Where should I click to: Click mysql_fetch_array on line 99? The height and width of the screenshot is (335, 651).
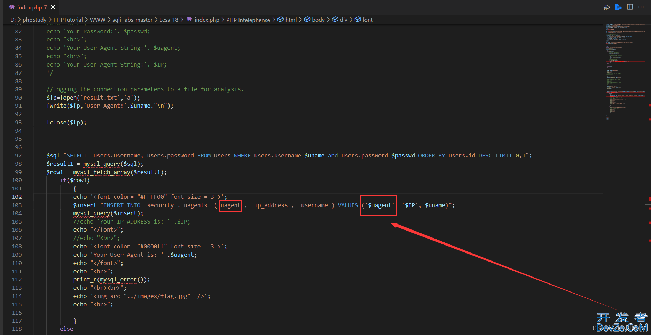pos(102,172)
